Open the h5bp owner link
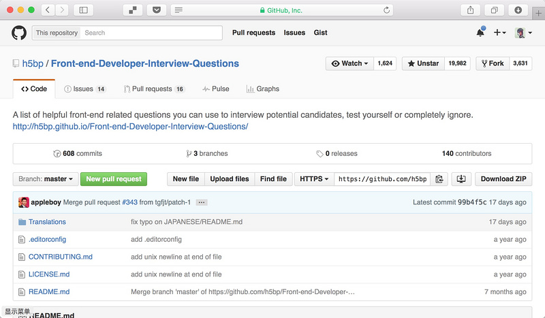Screen dimensions: 545x318 coord(33,63)
